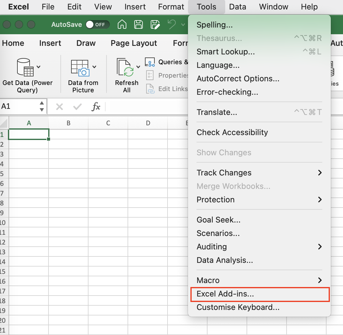343x335 pixels.
Task: Click Get Data (Power Query) icon
Action: click(25, 67)
